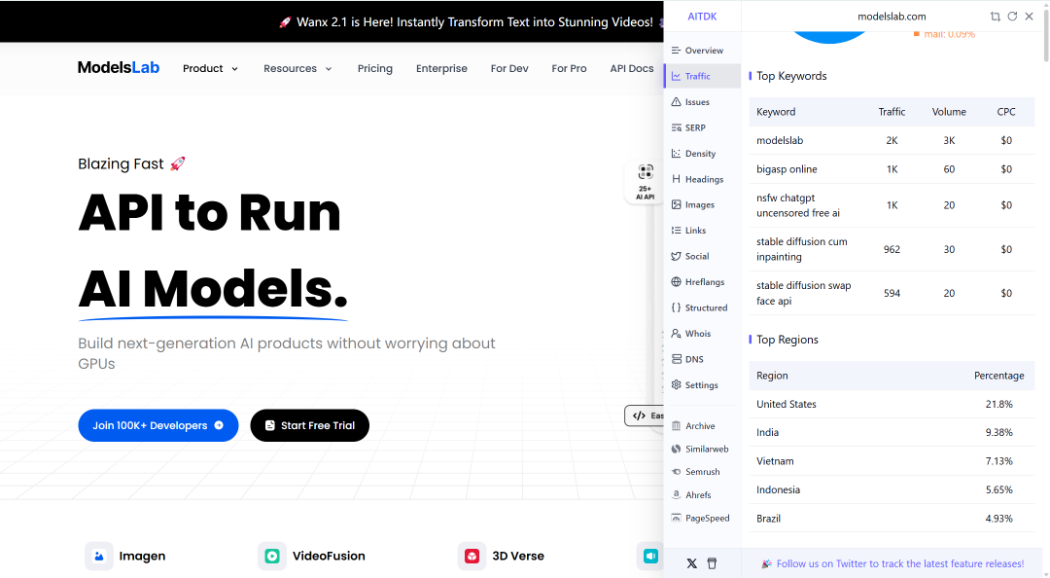This screenshot has height=578, width=1050.
Task: Open the Issues panel
Action: (x=702, y=102)
